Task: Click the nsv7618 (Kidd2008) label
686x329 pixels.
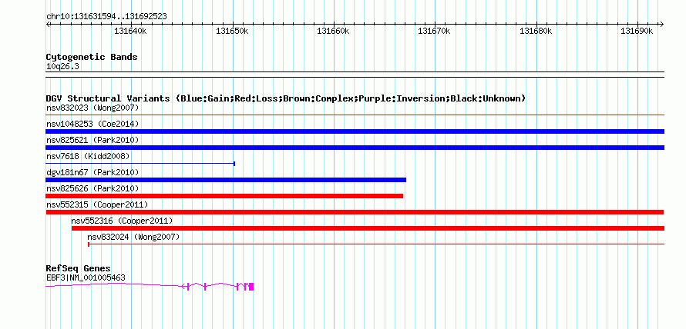Action: pyautogui.click(x=88, y=156)
